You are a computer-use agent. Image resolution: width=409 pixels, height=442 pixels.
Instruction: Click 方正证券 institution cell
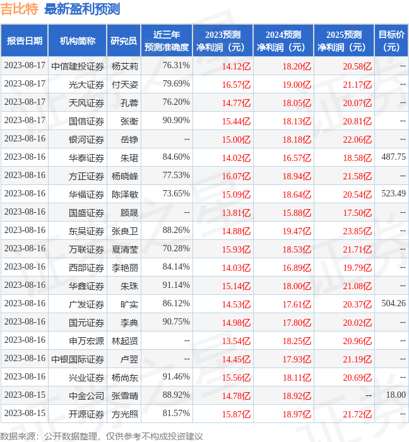point(86,176)
